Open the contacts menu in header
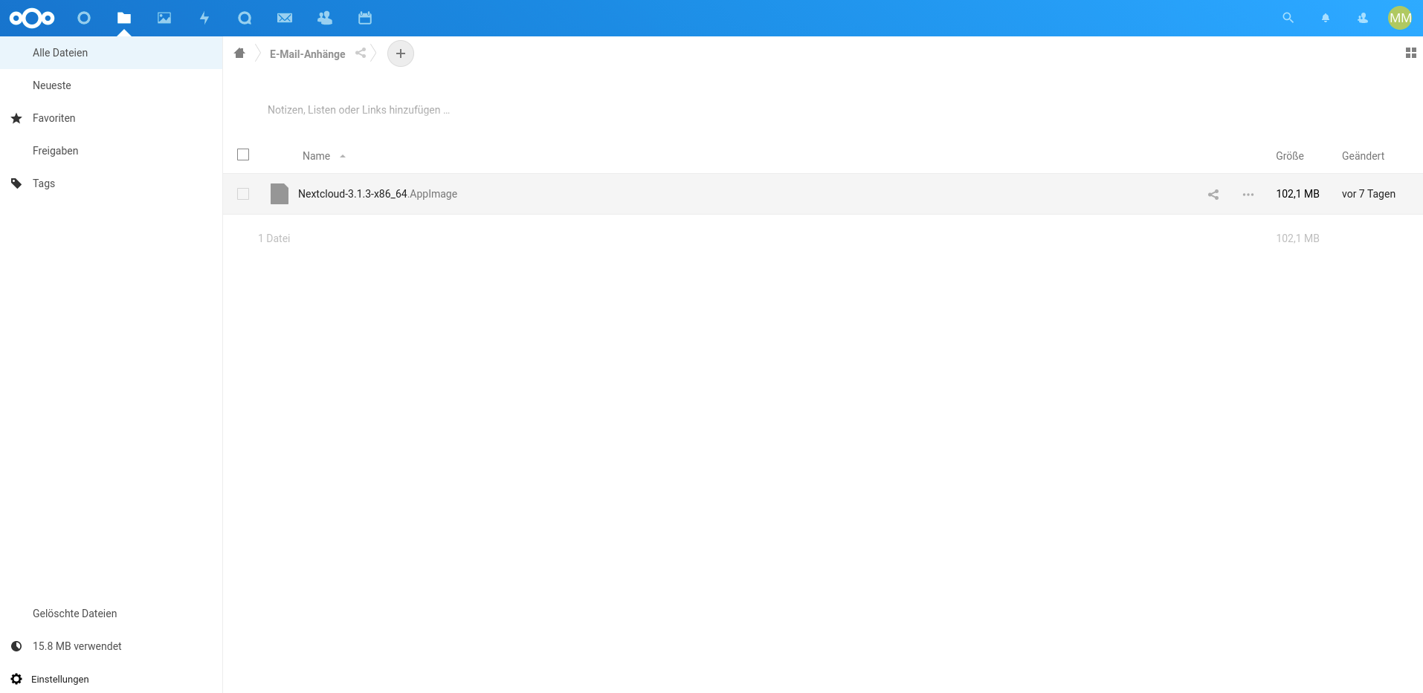This screenshot has height=693, width=1423. [1363, 18]
